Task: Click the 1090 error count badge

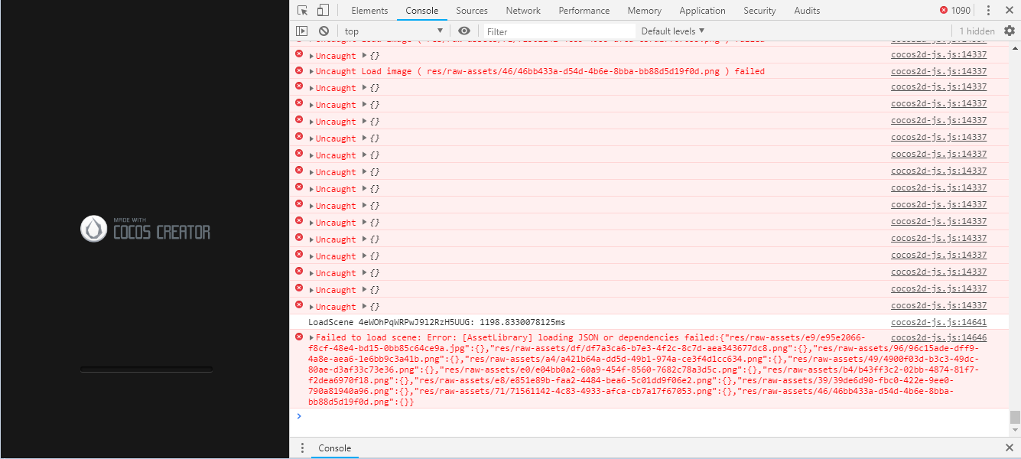Action: point(955,11)
